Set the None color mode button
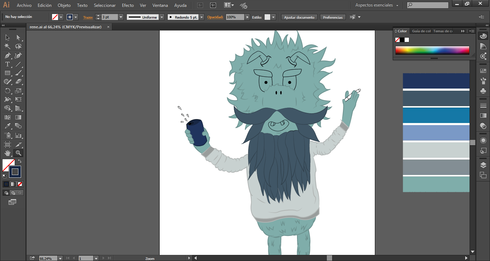The height and width of the screenshot is (261, 490). tap(20, 184)
